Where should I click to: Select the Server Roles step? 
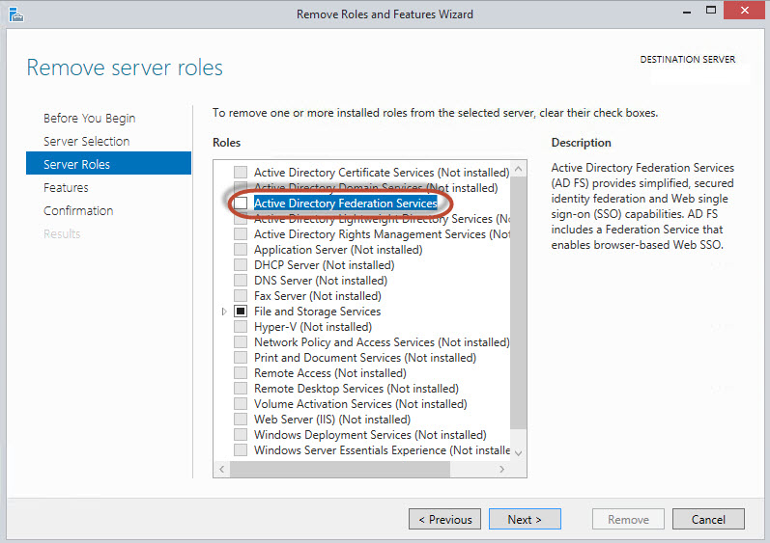108,163
